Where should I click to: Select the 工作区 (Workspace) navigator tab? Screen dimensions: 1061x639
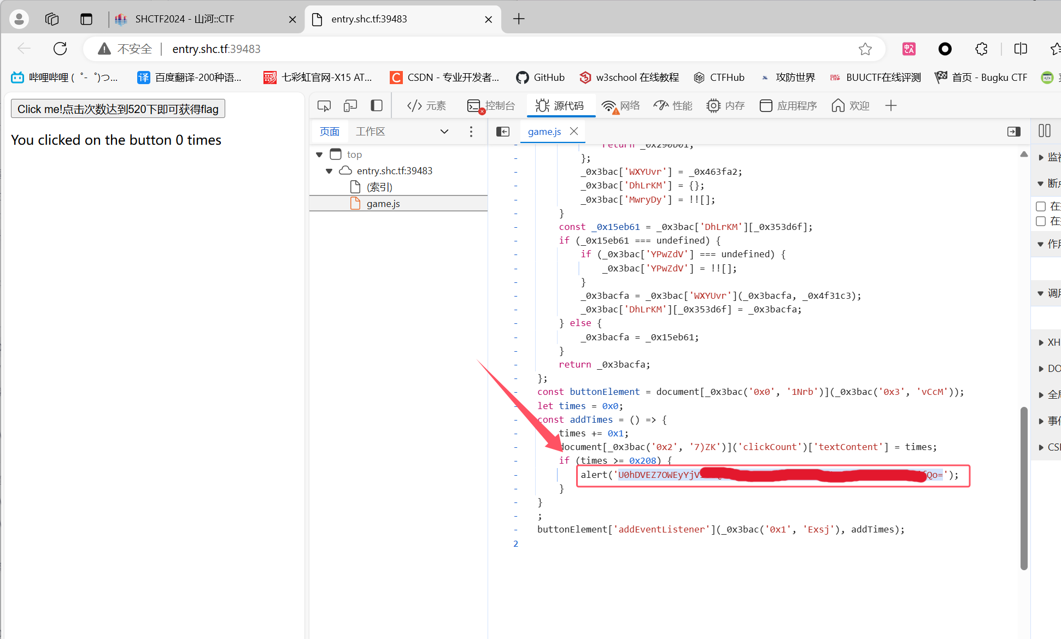[x=371, y=132]
